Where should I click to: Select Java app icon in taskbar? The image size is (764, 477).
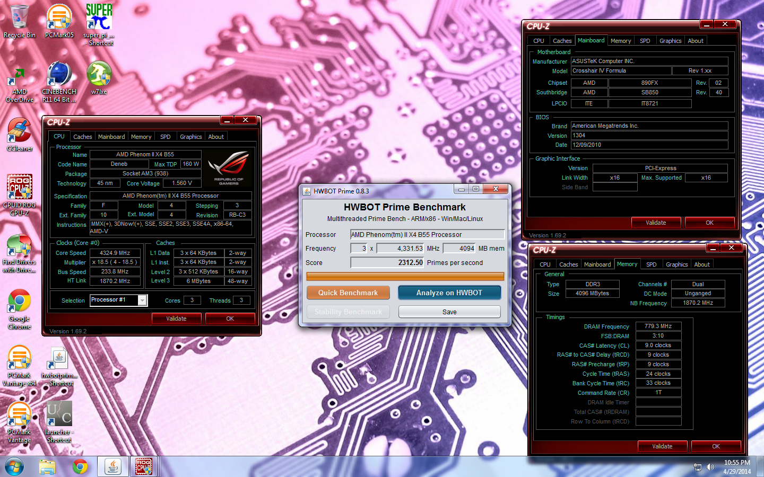(x=112, y=466)
